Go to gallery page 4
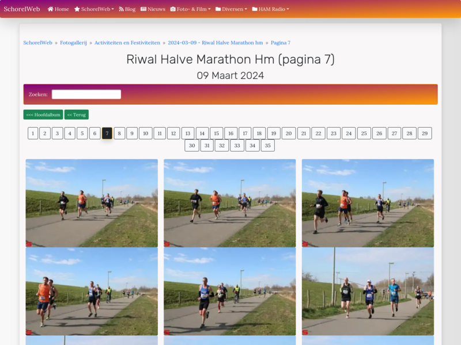The height and width of the screenshot is (345, 461). pos(70,133)
